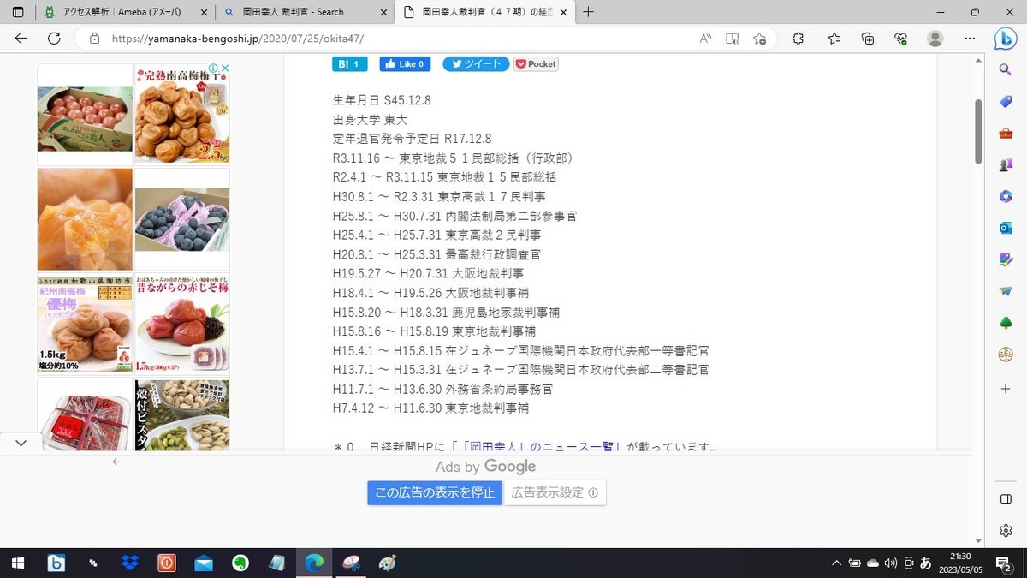Open a new tab
This screenshot has width=1027, height=578.
pyautogui.click(x=588, y=12)
